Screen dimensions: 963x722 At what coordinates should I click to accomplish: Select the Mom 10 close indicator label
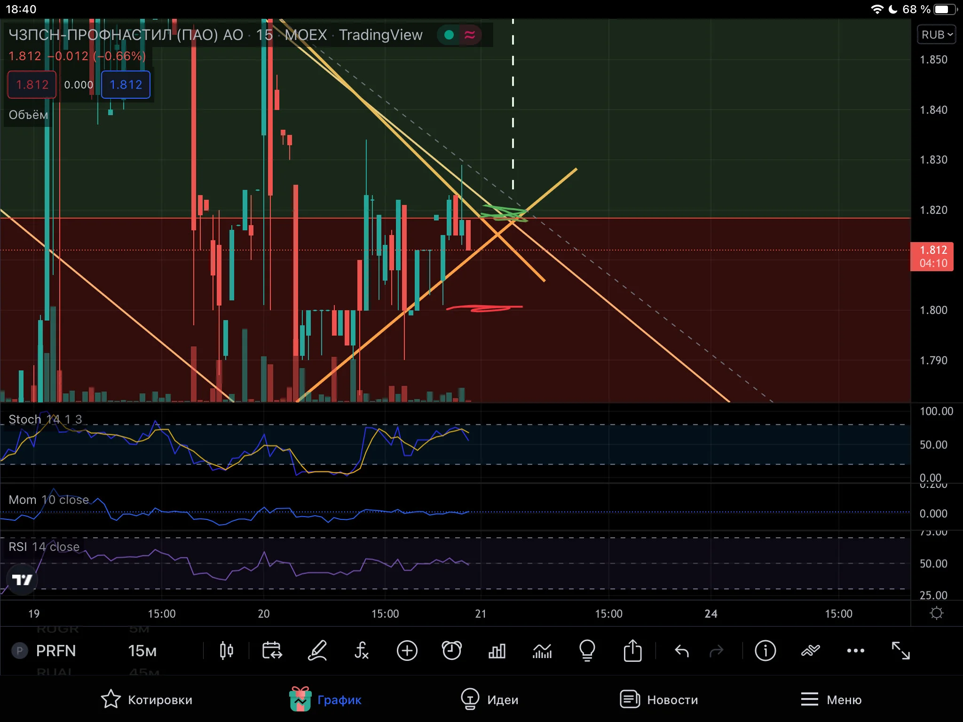[48, 500]
